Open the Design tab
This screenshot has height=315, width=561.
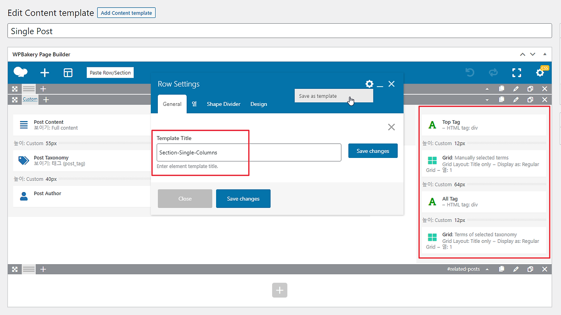point(259,104)
